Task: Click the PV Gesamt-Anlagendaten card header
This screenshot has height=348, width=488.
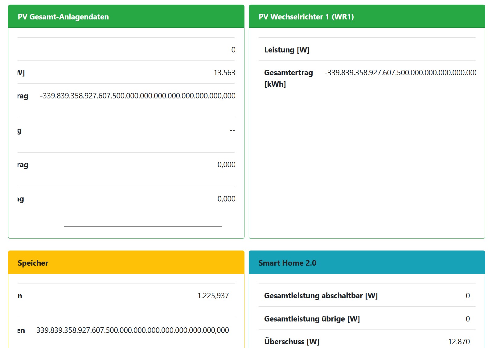Action: coord(63,17)
